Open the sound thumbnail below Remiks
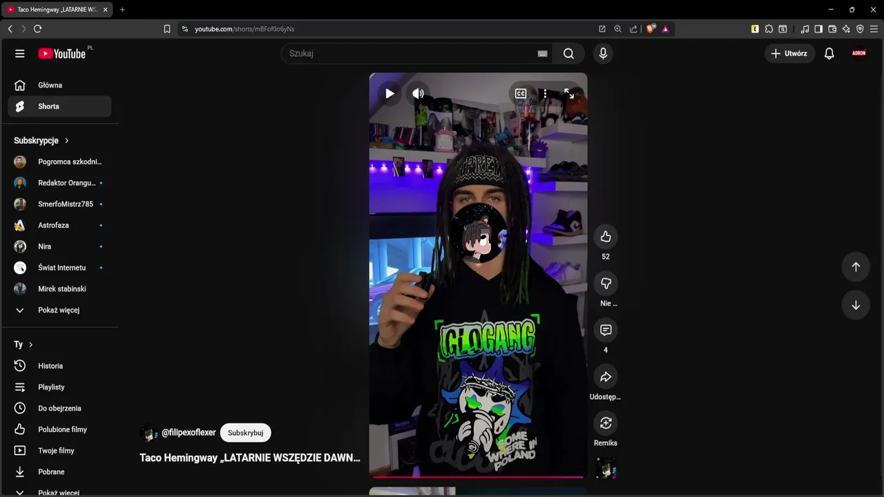 pyautogui.click(x=606, y=469)
